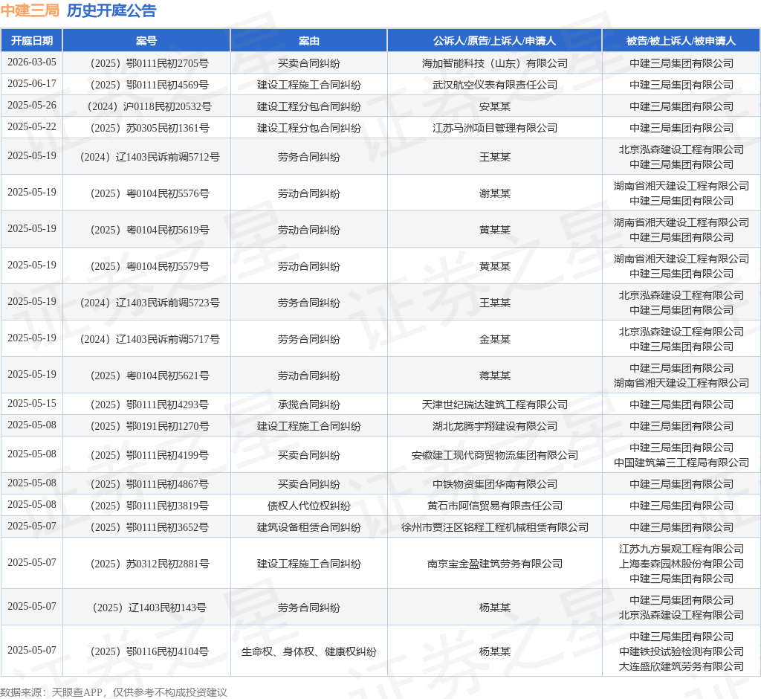Viewport: 761px width, 699px height.
Task: Click the 历史开庭公告 heading
Action: click(111, 10)
